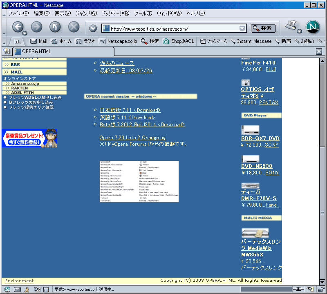
Task: Open Shop@AOL on the personal toolbar
Action: [x=179, y=41]
